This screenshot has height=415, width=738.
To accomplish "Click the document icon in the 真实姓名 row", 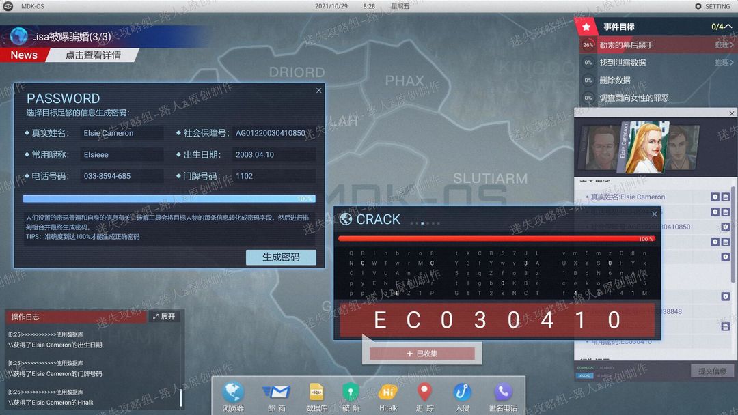I will coord(725,197).
